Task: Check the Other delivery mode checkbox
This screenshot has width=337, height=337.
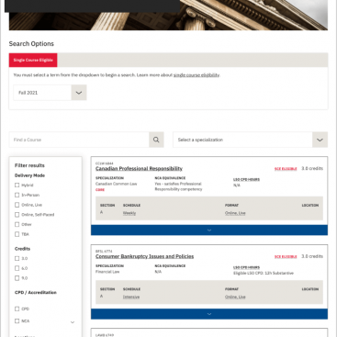Action: tap(17, 224)
